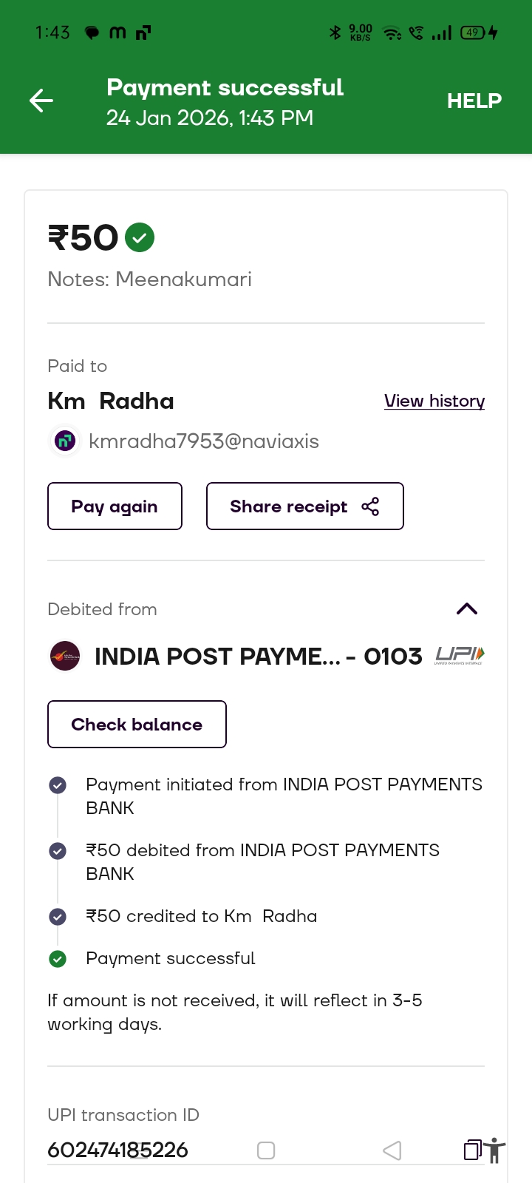Screen dimensions: 532x1183
Task: Open HELP for this payment
Action: [x=474, y=101]
